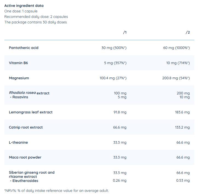Click the 133.2 mg value
Viewport: 202px width, 196px height.
point(182,127)
